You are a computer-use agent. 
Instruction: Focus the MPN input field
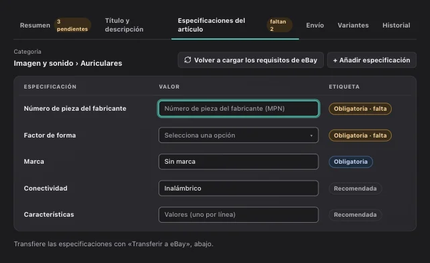(x=239, y=109)
